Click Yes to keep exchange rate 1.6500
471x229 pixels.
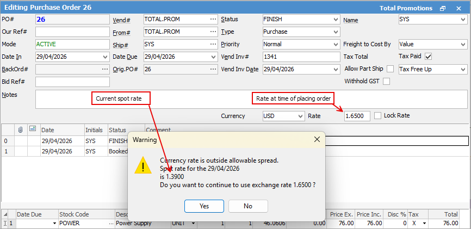204,206
